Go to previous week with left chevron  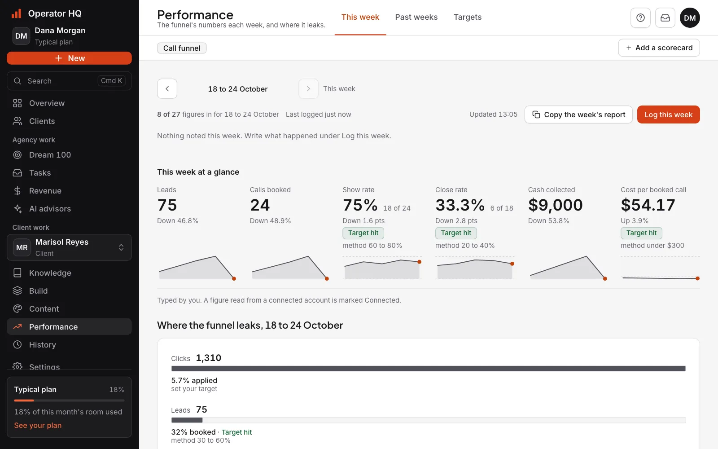(x=167, y=89)
